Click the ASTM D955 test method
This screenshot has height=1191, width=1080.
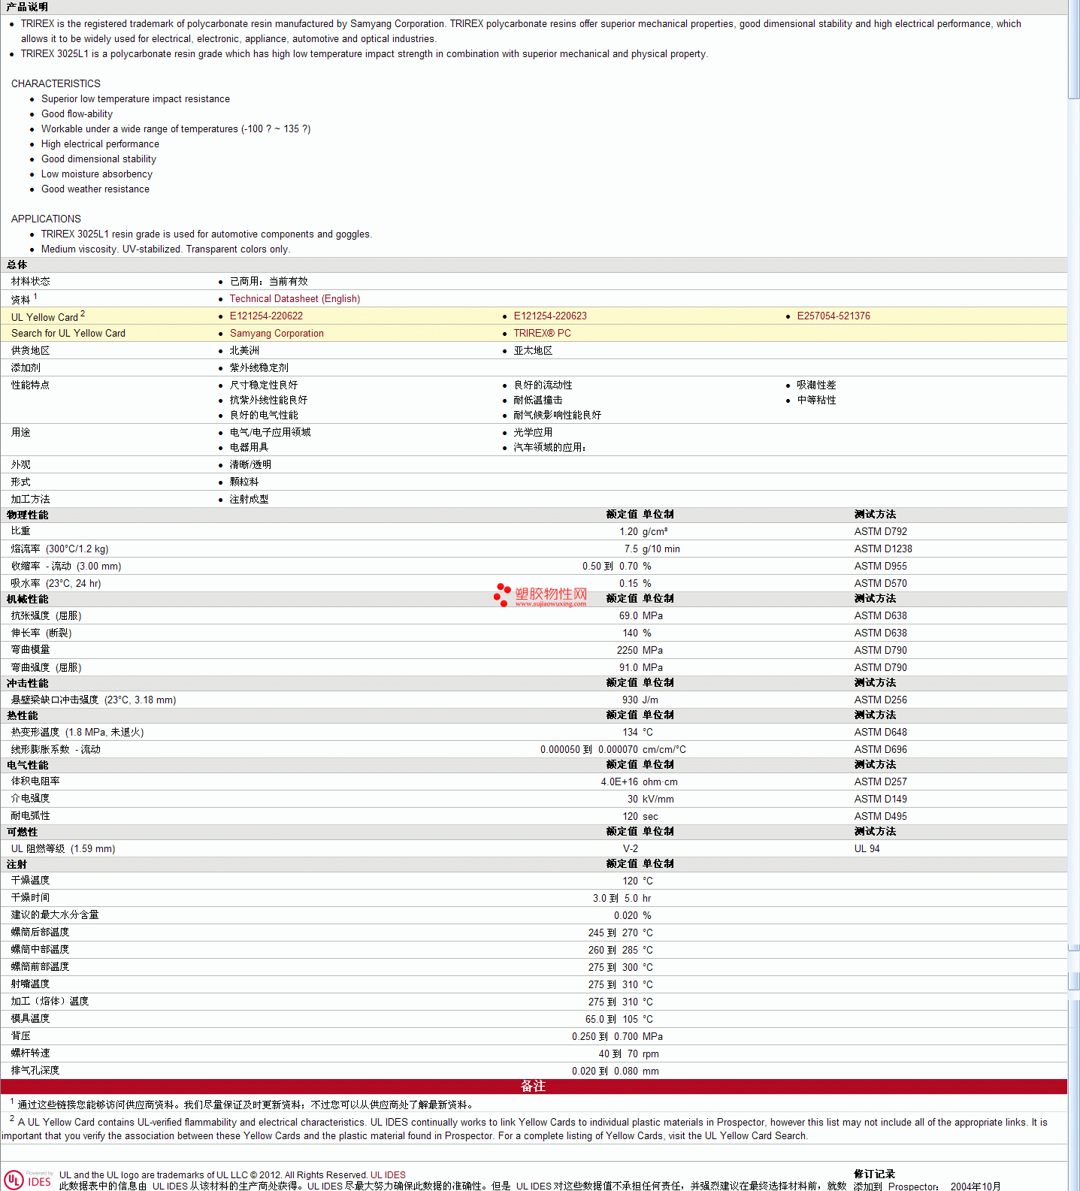(881, 567)
